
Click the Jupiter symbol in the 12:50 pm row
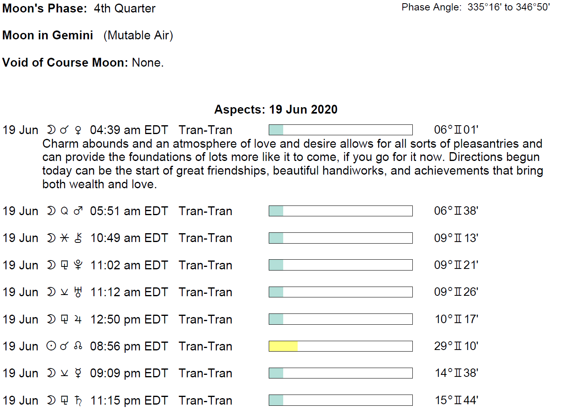[x=78, y=319]
